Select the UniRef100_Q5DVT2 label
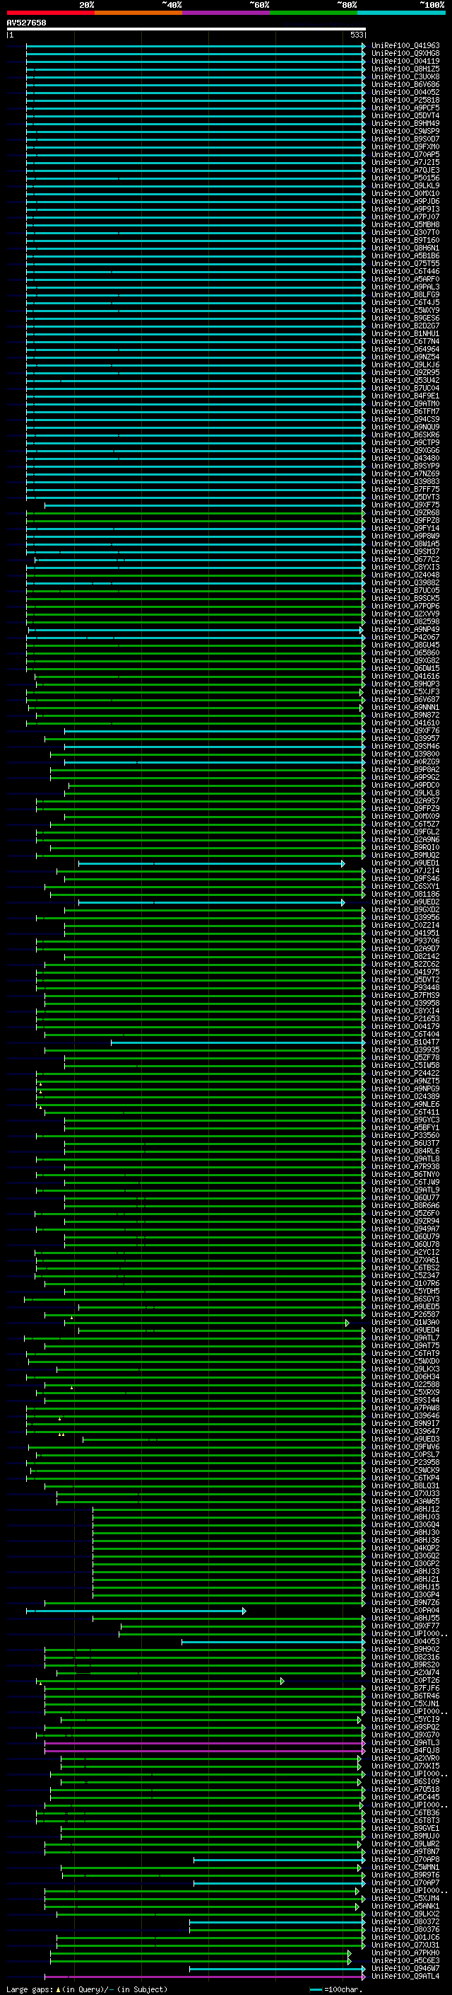This screenshot has height=1995, width=452. pyautogui.click(x=405, y=979)
